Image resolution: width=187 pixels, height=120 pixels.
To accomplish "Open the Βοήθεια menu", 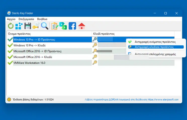I will pyautogui.click(x=42, y=19).
